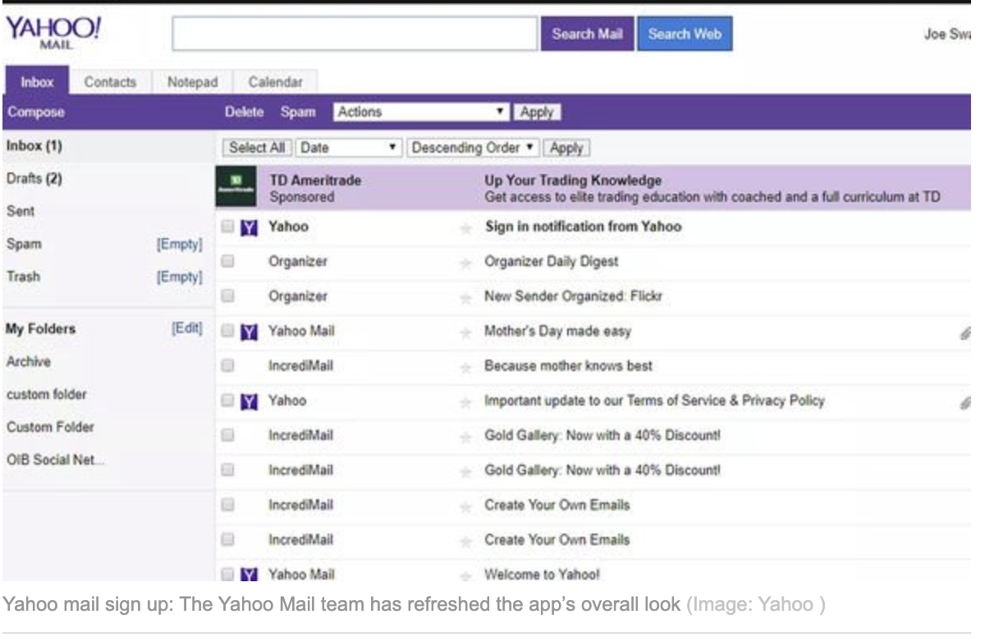Viewport: 985px width, 642px height.
Task: Tick the checkbox for Terms of Service email
Action: click(x=228, y=401)
